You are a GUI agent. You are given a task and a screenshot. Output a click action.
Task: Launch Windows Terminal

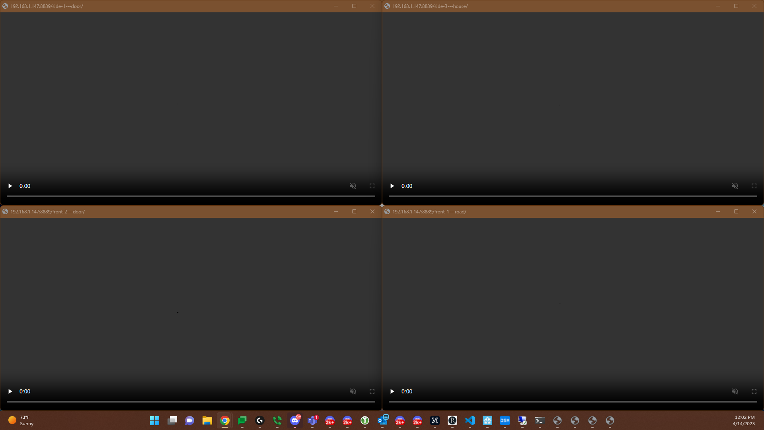[540, 421]
